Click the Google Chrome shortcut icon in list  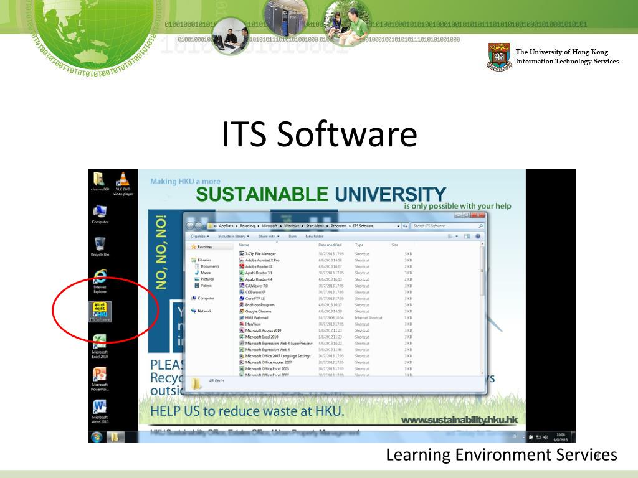[x=242, y=311]
